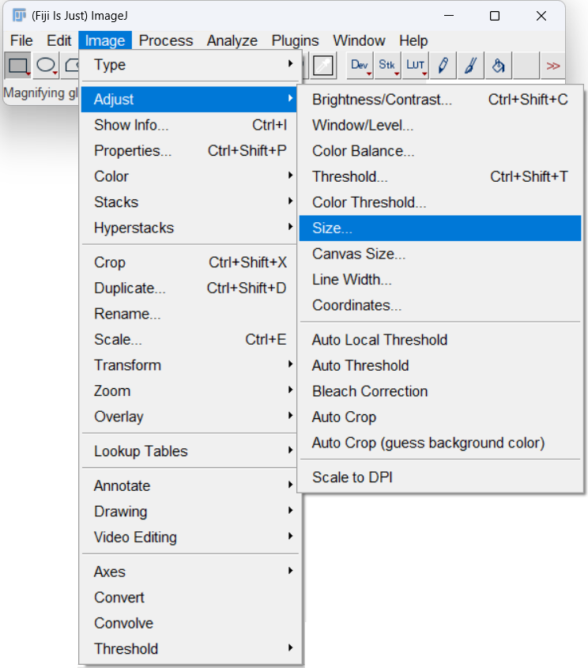Select Duplicate... command

pos(190,288)
